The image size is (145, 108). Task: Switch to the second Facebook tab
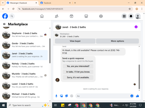pos(55,3)
